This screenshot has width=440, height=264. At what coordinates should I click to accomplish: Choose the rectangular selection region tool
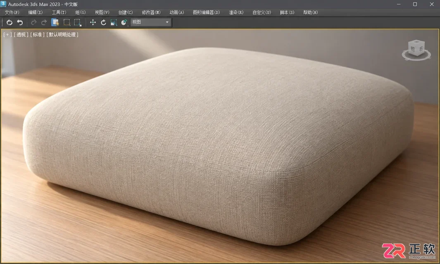[67, 22]
